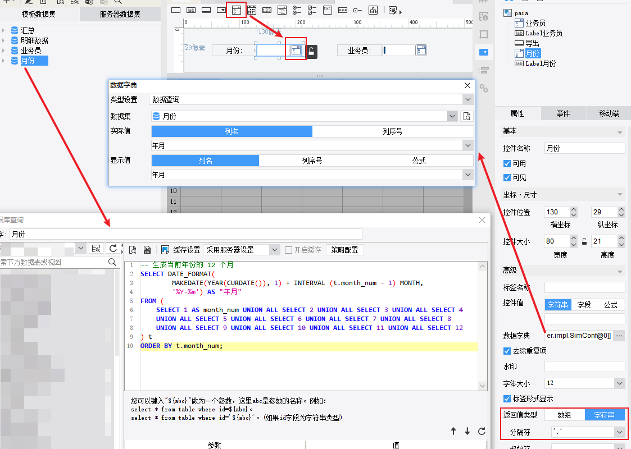Select the tree view widget tool
The width and height of the screenshot is (631, 449).
[x=373, y=10]
